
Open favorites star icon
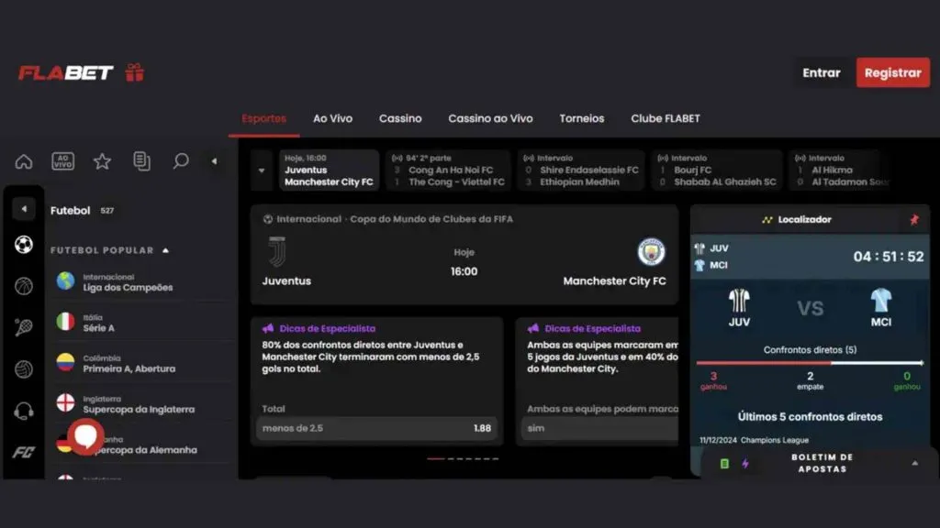click(102, 161)
